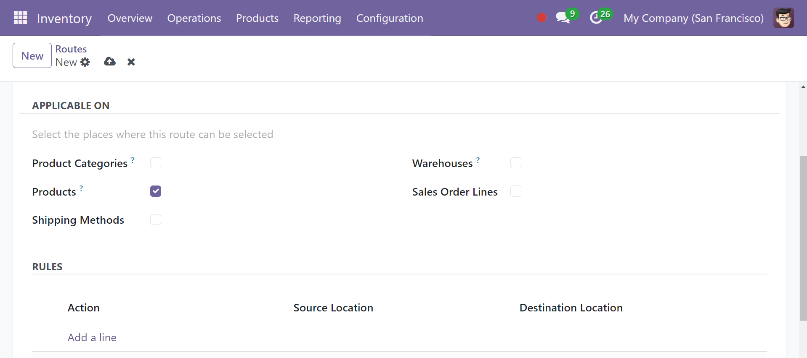Click the Shipping Methods label
The image size is (807, 358).
coord(78,220)
